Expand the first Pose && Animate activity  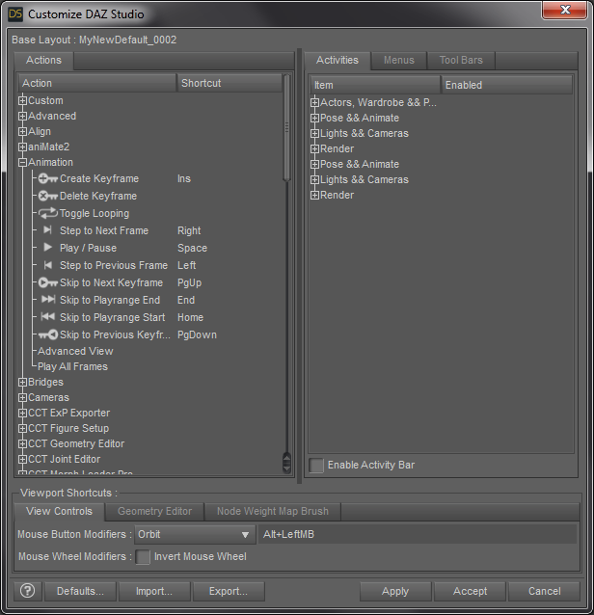pos(314,118)
